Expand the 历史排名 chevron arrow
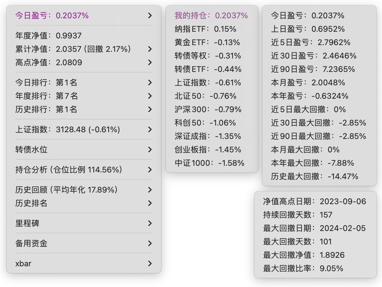The height and width of the screenshot is (287, 382). [150, 203]
